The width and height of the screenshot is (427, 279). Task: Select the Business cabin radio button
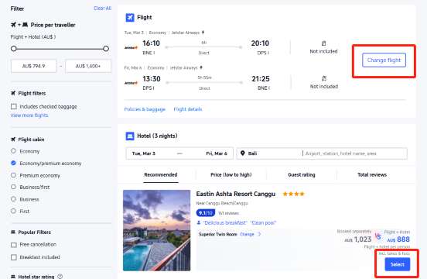coord(13,199)
